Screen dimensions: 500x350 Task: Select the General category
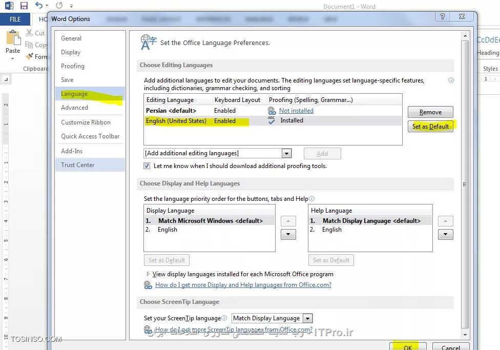click(90, 38)
